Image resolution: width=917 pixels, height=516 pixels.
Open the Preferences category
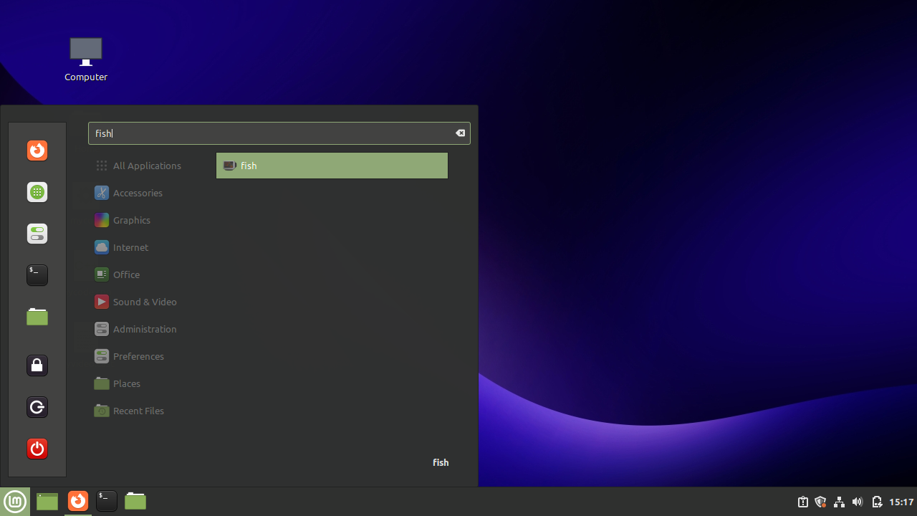click(x=130, y=356)
